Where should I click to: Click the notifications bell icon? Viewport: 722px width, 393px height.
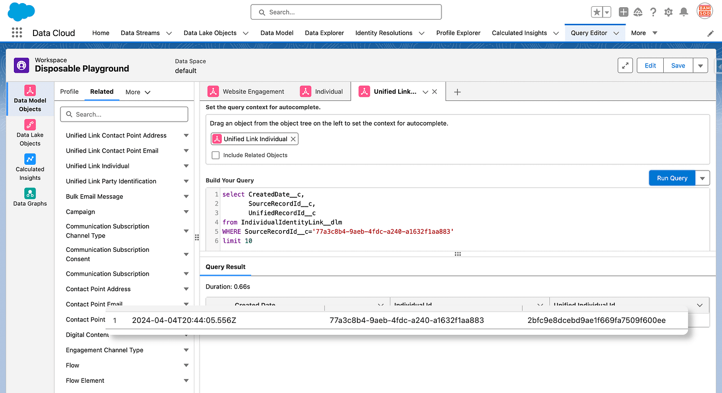point(684,12)
